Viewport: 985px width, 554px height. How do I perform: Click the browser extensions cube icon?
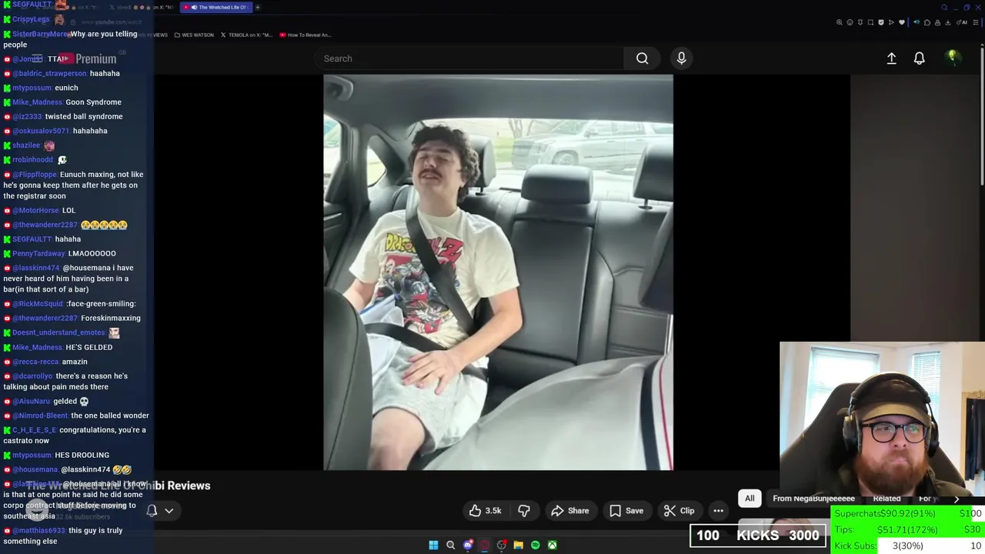pos(927,22)
